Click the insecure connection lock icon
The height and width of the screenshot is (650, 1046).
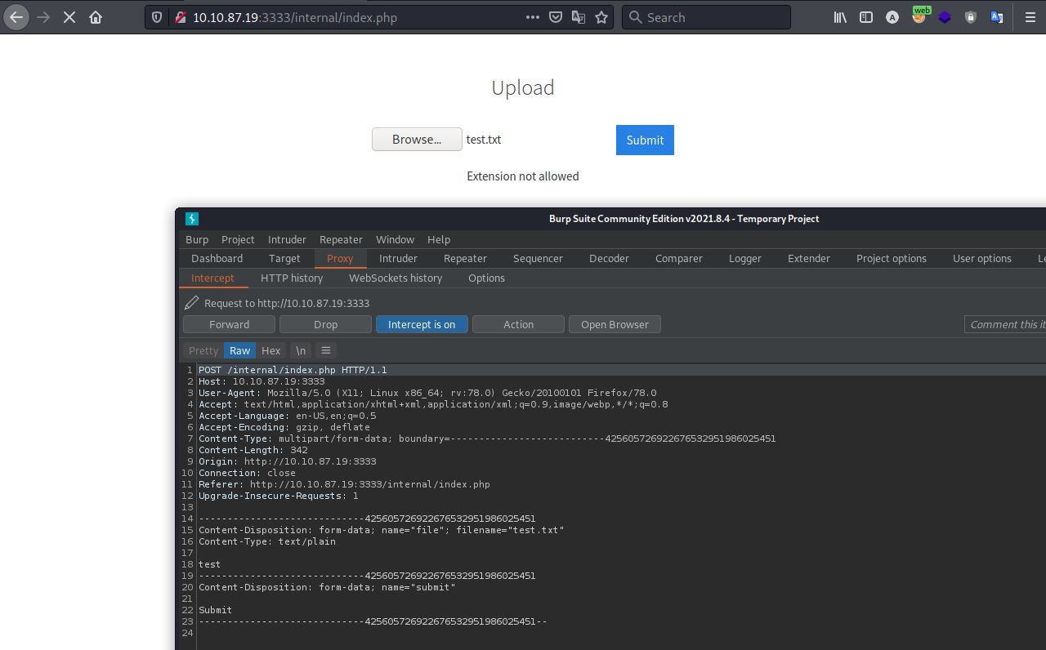[179, 17]
